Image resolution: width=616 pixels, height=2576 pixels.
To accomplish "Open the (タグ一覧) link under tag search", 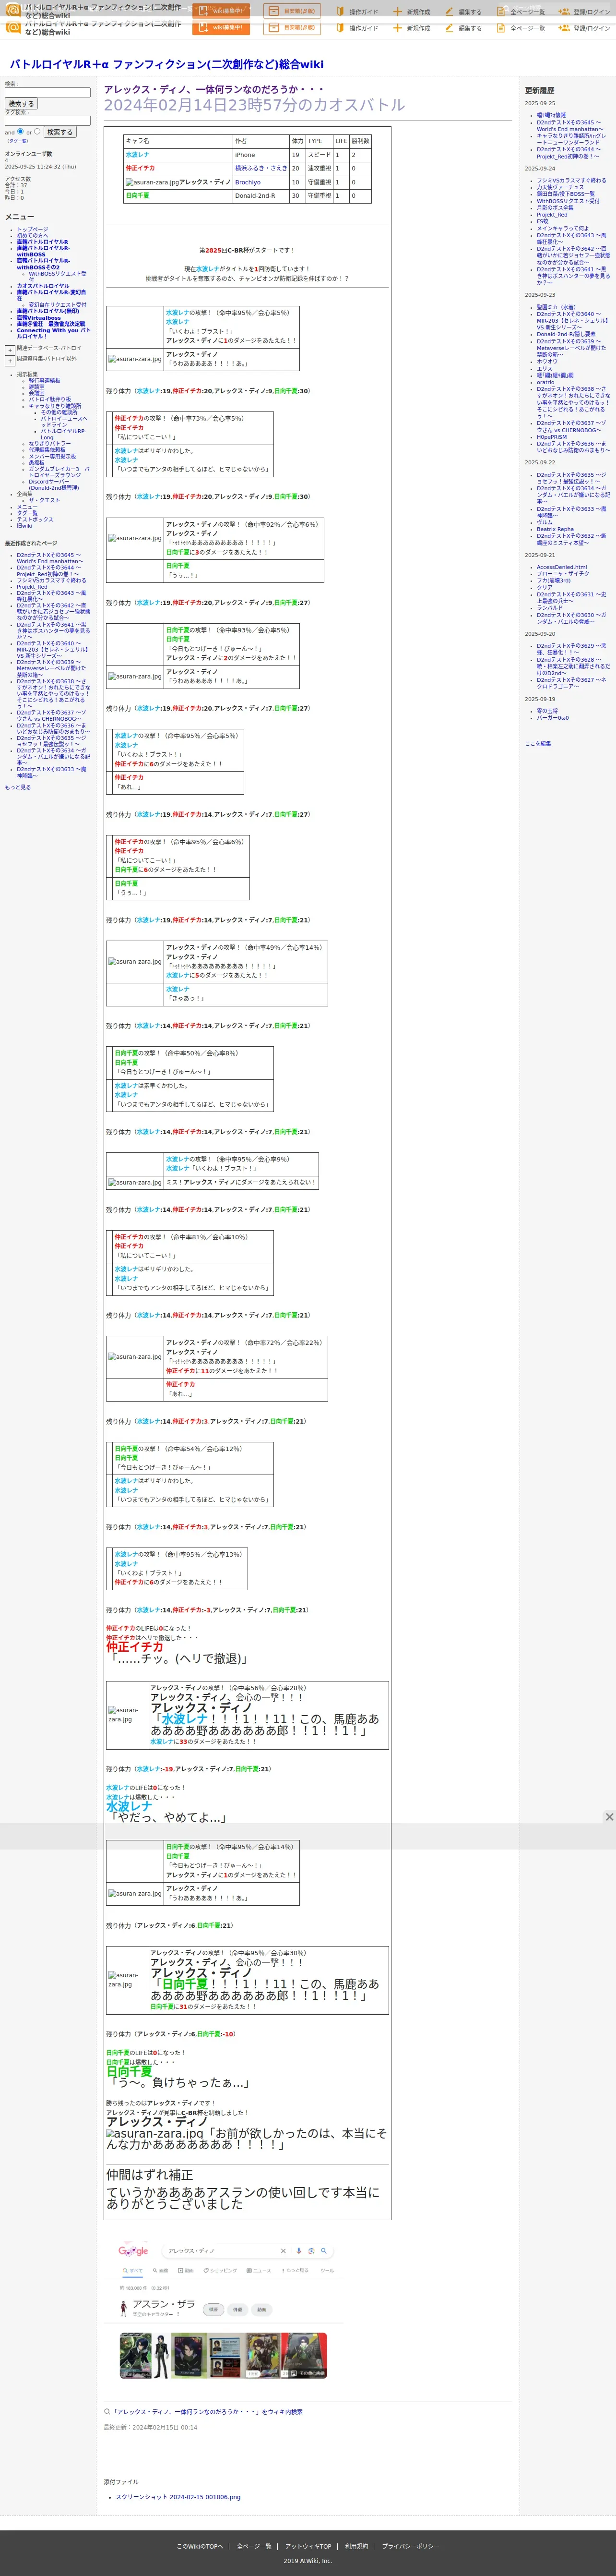I will pos(17,141).
